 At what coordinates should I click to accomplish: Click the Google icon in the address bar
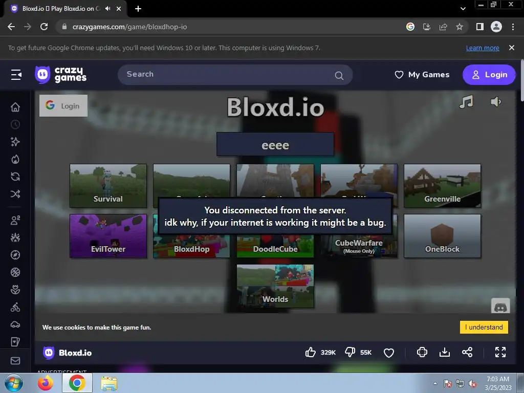[x=410, y=27]
